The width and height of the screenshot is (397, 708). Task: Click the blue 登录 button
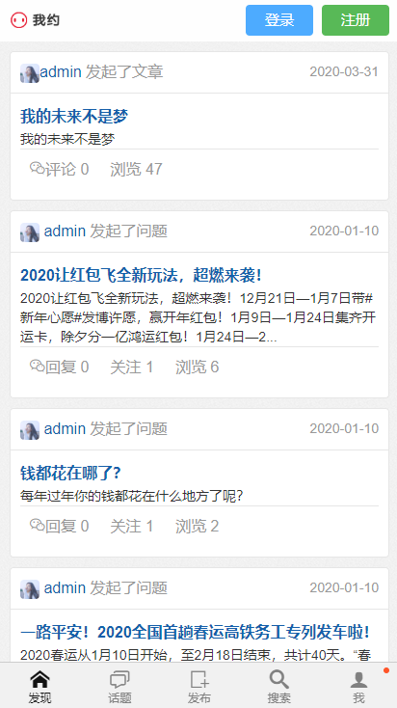[279, 20]
